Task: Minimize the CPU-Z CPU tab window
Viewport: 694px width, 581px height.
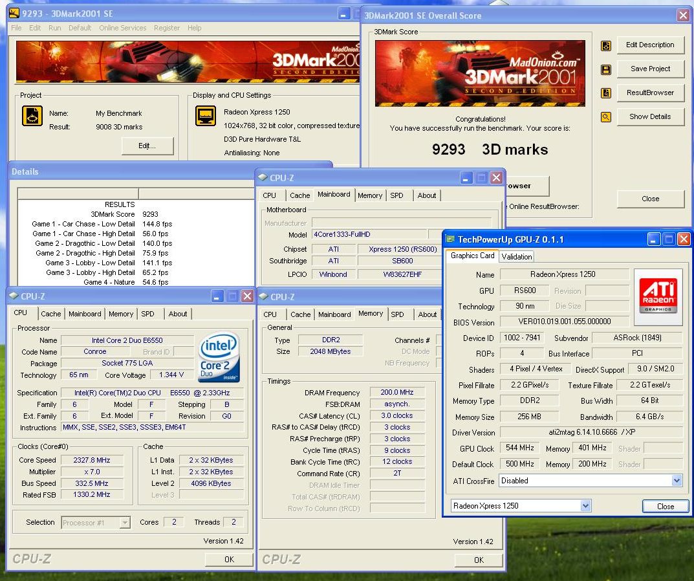Action: pyautogui.click(x=217, y=296)
